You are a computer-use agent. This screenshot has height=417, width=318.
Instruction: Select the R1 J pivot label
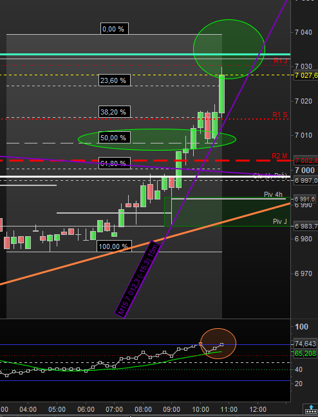pyautogui.click(x=281, y=61)
